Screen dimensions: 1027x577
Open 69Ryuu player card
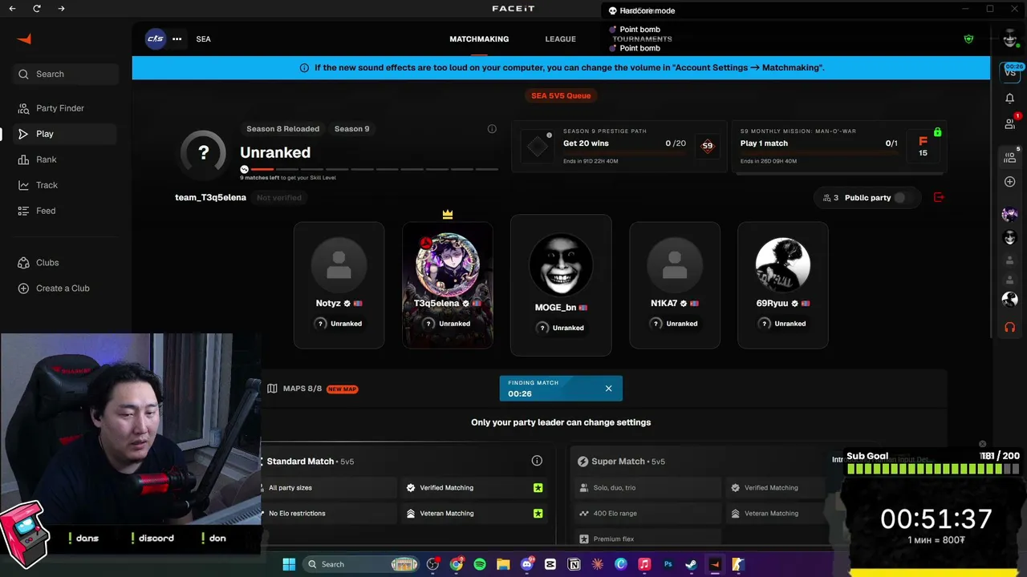tap(783, 285)
